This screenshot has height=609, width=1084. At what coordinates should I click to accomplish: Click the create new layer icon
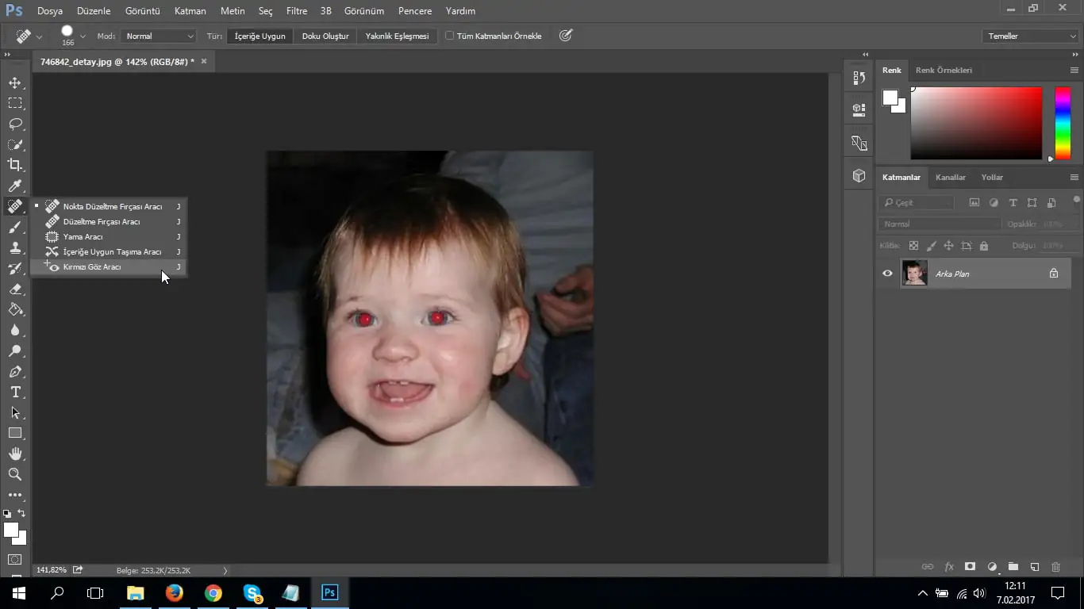coord(1034,567)
